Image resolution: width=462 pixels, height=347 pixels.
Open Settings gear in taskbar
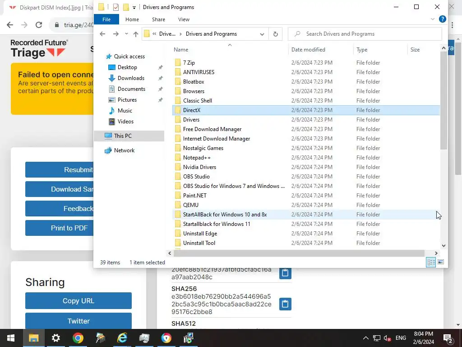(55, 338)
